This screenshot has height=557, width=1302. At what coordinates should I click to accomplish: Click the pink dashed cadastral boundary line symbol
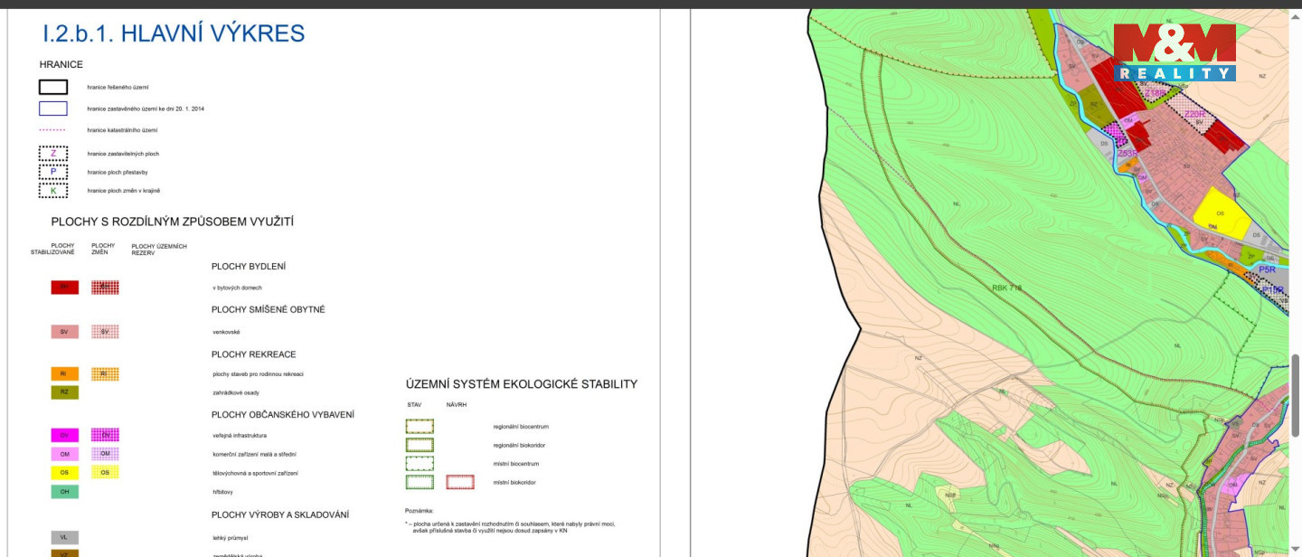pyautogui.click(x=52, y=130)
